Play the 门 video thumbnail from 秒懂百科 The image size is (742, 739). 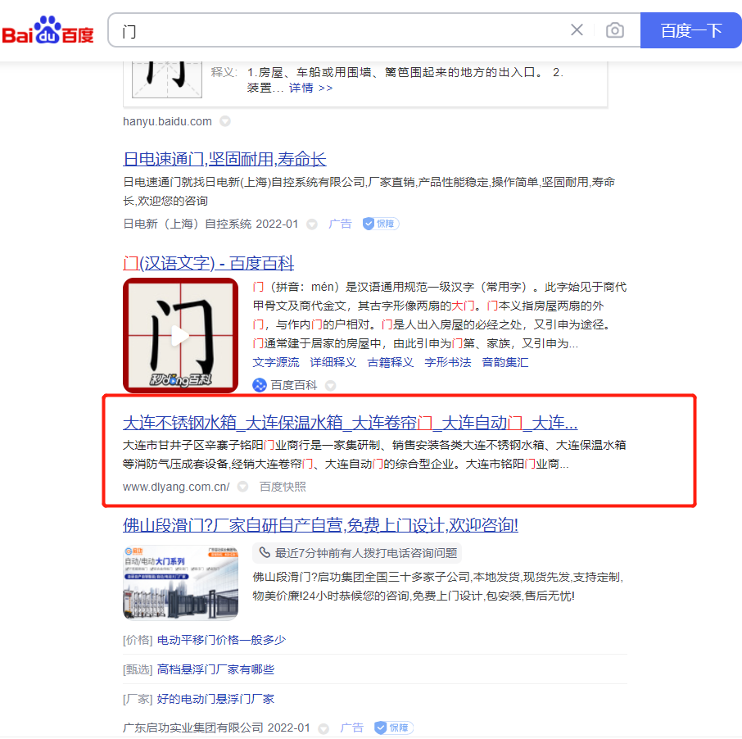tap(180, 336)
